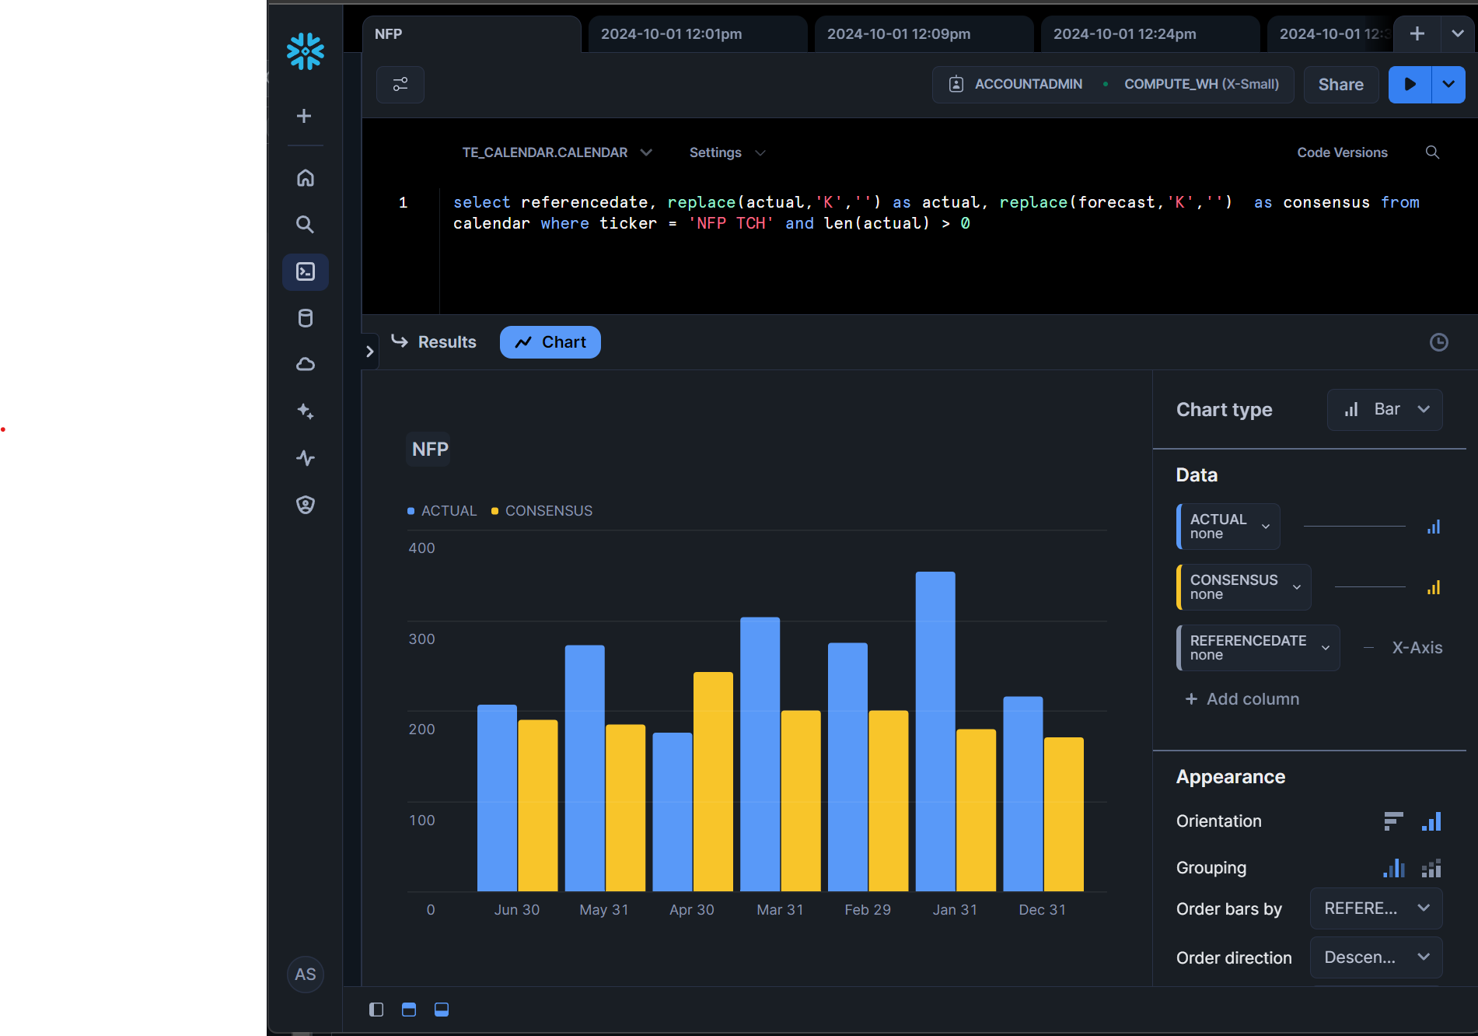This screenshot has height=1036, width=1478.
Task: Click the X-Axis label for REFERENCEDATE
Action: [1417, 648]
